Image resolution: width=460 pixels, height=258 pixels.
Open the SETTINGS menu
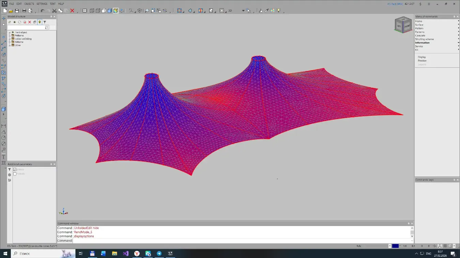pyautogui.click(x=42, y=4)
